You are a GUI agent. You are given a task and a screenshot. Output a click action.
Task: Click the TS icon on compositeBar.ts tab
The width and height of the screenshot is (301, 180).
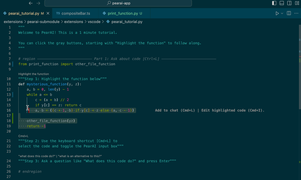(x=58, y=13)
